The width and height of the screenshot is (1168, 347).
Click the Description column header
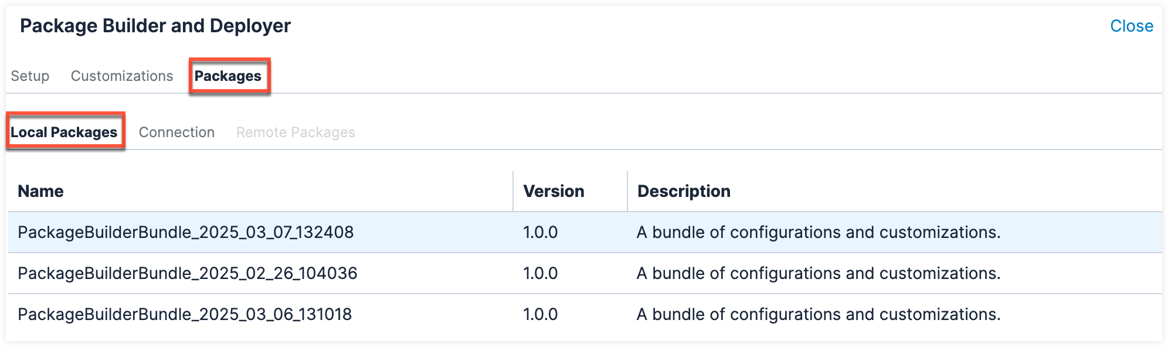point(684,191)
